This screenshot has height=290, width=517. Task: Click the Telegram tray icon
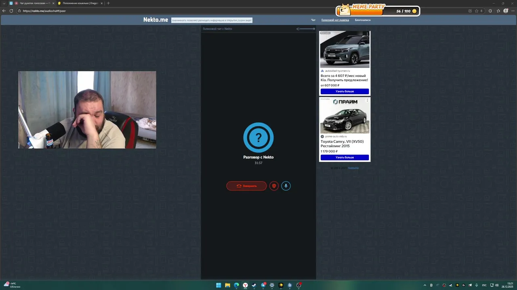tap(470, 285)
